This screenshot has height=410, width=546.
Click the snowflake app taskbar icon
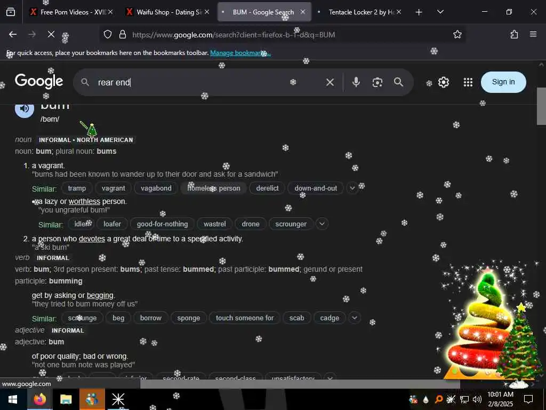[x=118, y=399]
